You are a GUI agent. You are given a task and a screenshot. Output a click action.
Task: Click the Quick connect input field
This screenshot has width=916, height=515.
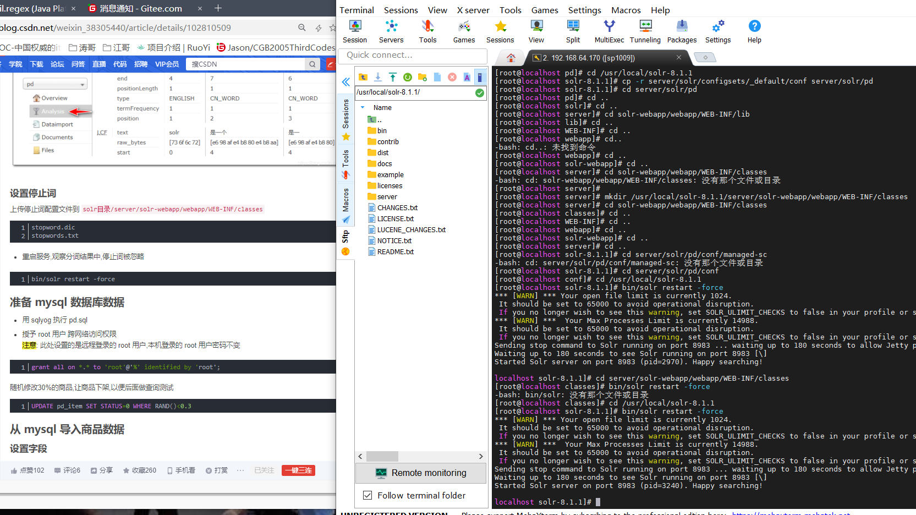pyautogui.click(x=413, y=55)
